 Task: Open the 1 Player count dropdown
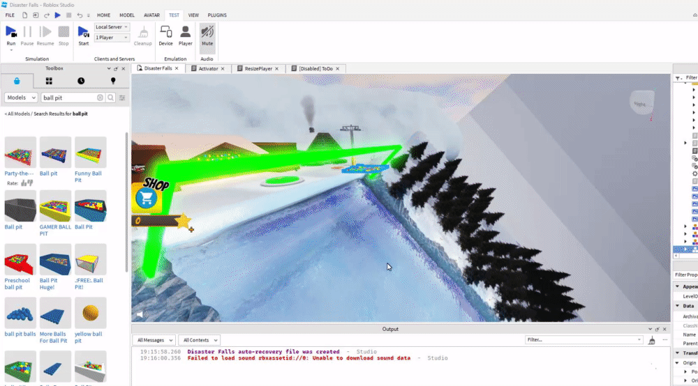[x=112, y=38]
